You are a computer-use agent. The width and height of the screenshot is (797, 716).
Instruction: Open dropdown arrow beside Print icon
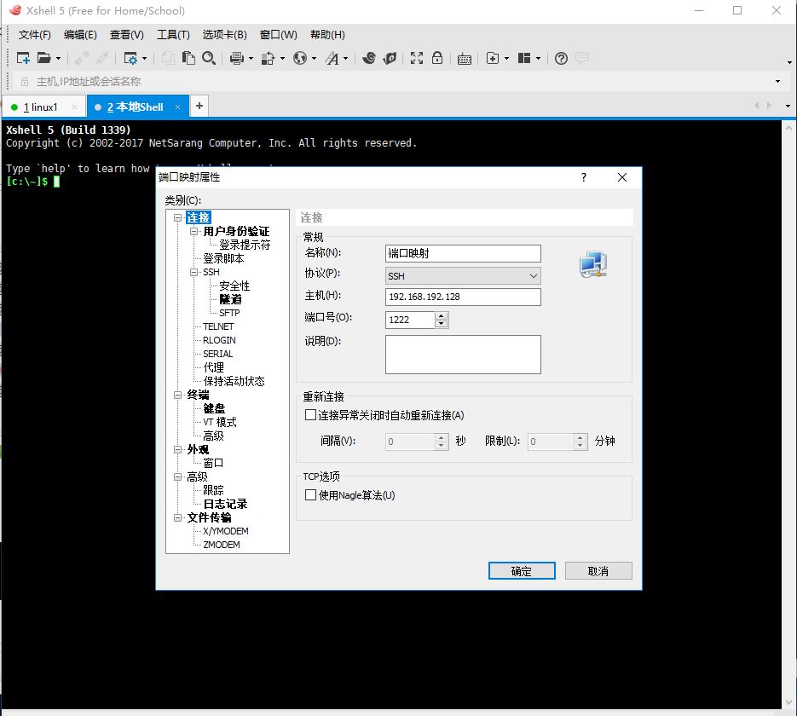(251, 59)
